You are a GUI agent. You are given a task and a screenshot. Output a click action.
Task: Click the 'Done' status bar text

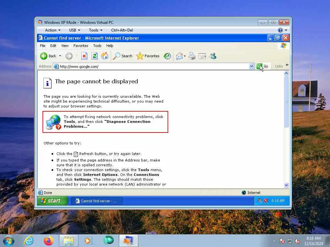point(48,193)
